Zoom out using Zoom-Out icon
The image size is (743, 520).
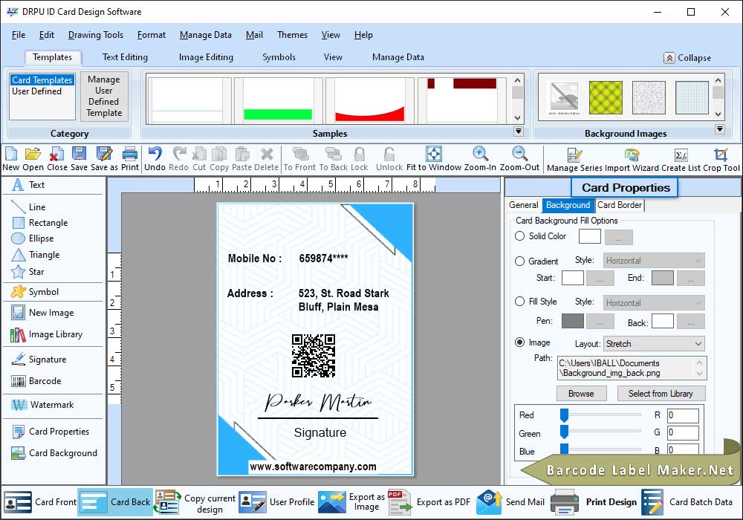519,154
